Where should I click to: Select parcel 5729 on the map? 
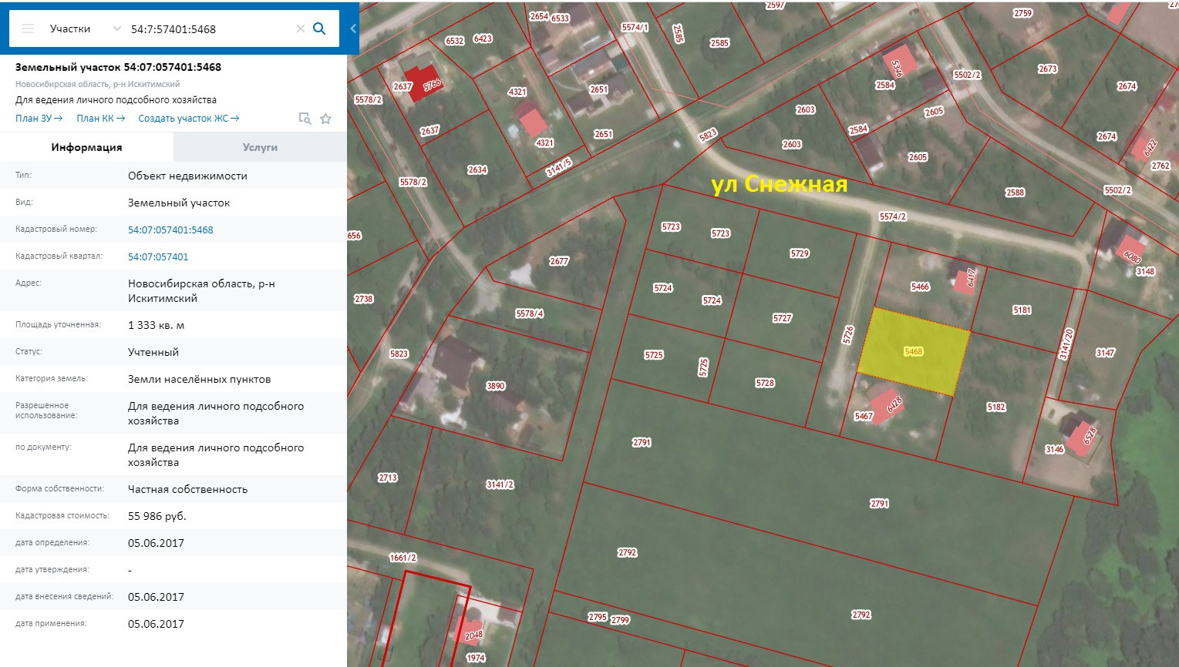[800, 253]
